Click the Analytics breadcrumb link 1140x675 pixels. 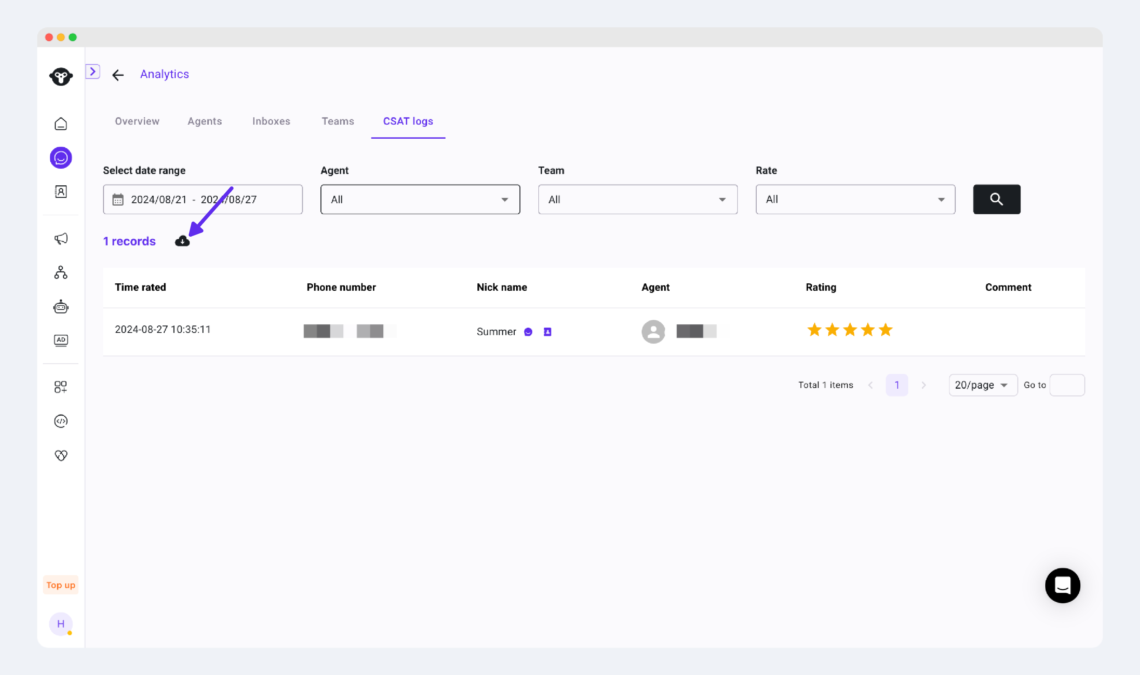coord(164,74)
